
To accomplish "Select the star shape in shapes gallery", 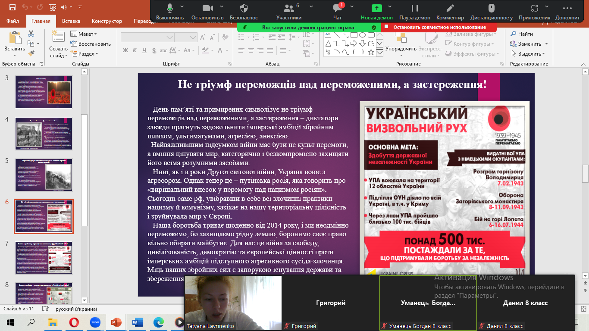I will [x=372, y=52].
